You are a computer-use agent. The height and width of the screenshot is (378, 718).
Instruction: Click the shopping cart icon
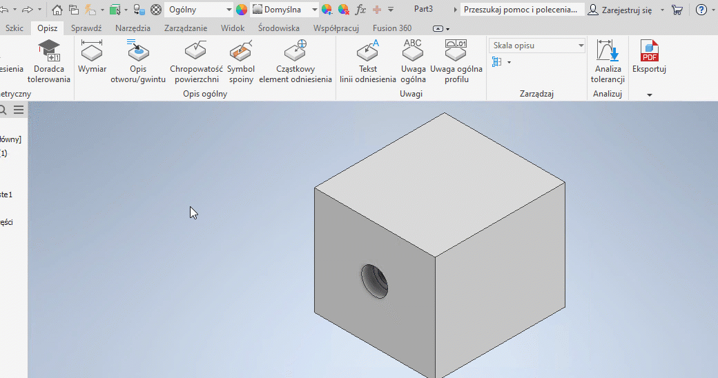677,10
